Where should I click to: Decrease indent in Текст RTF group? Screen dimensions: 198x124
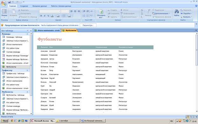click(84, 11)
